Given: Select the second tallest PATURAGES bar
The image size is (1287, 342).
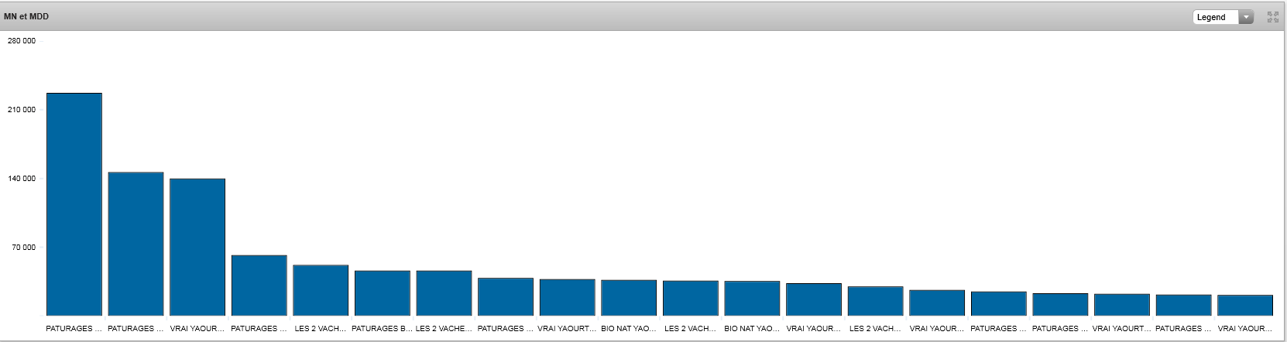Looking at the screenshot, I should click(136, 244).
